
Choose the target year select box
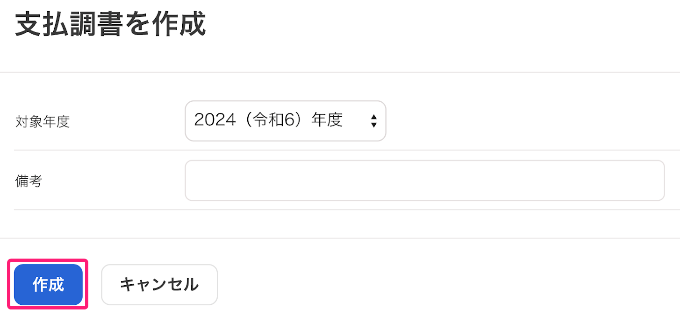[x=285, y=121]
